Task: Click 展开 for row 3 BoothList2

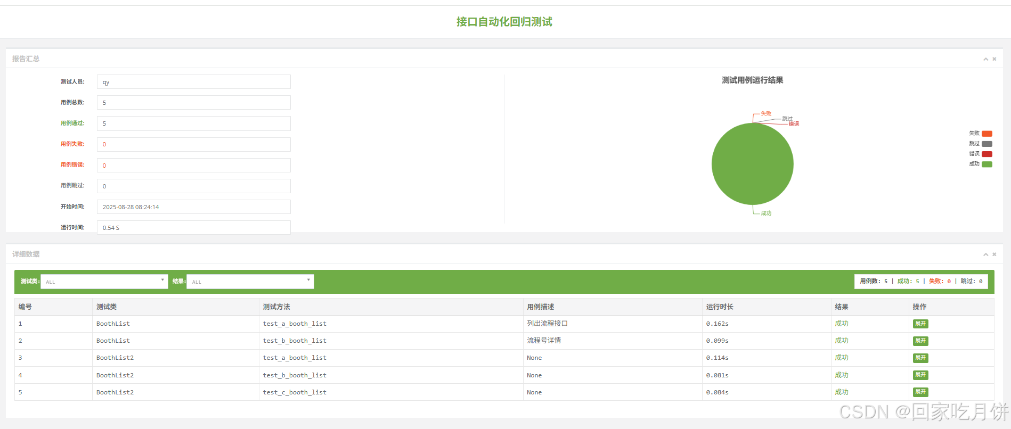Action: (920, 358)
